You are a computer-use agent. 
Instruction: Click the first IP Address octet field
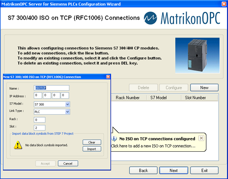pyautogui.click(x=38, y=95)
